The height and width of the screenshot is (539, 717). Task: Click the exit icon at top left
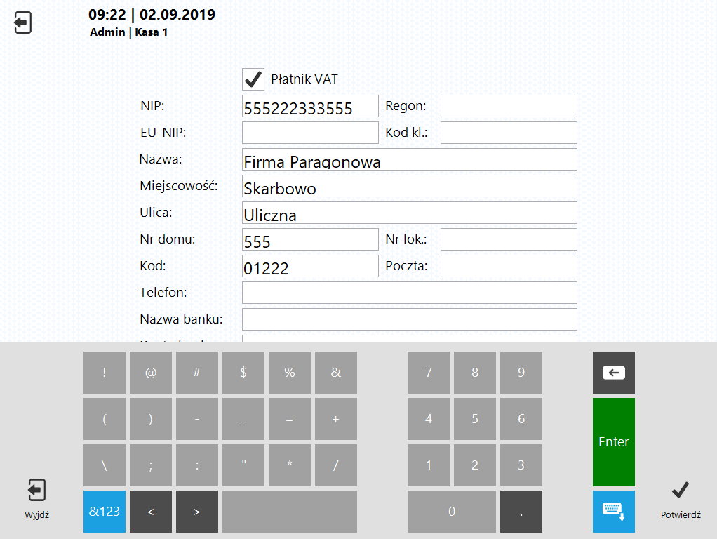(22, 22)
